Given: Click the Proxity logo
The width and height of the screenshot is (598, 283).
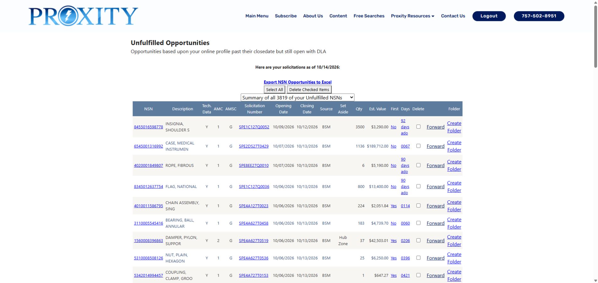Looking at the screenshot, I should [83, 16].
